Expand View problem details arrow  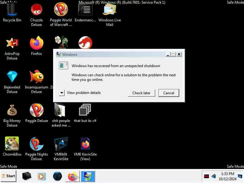62,93
